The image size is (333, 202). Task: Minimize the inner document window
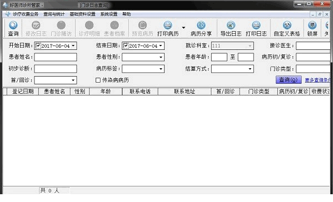pyautogui.click(x=313, y=14)
